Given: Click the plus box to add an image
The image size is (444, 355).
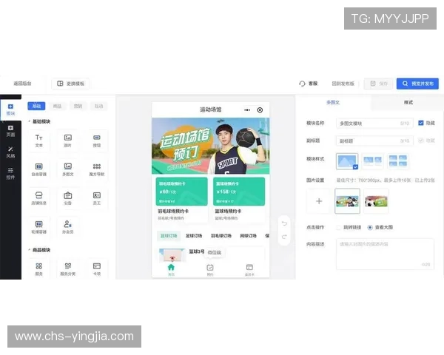Looking at the screenshot, I should tap(319, 201).
